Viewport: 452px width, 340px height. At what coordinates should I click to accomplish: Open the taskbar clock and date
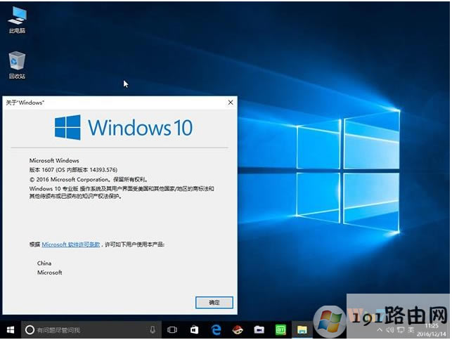tap(432, 329)
